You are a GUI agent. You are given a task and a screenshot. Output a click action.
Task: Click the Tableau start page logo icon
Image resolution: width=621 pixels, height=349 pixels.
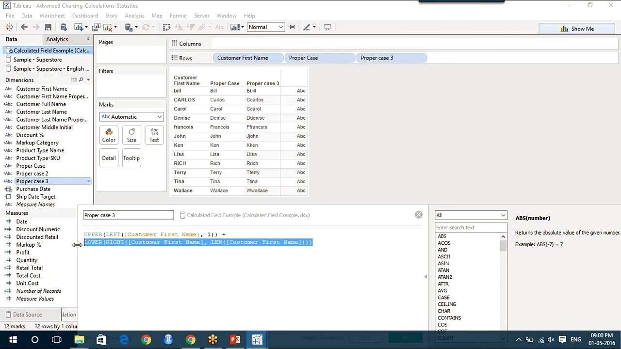click(9, 27)
